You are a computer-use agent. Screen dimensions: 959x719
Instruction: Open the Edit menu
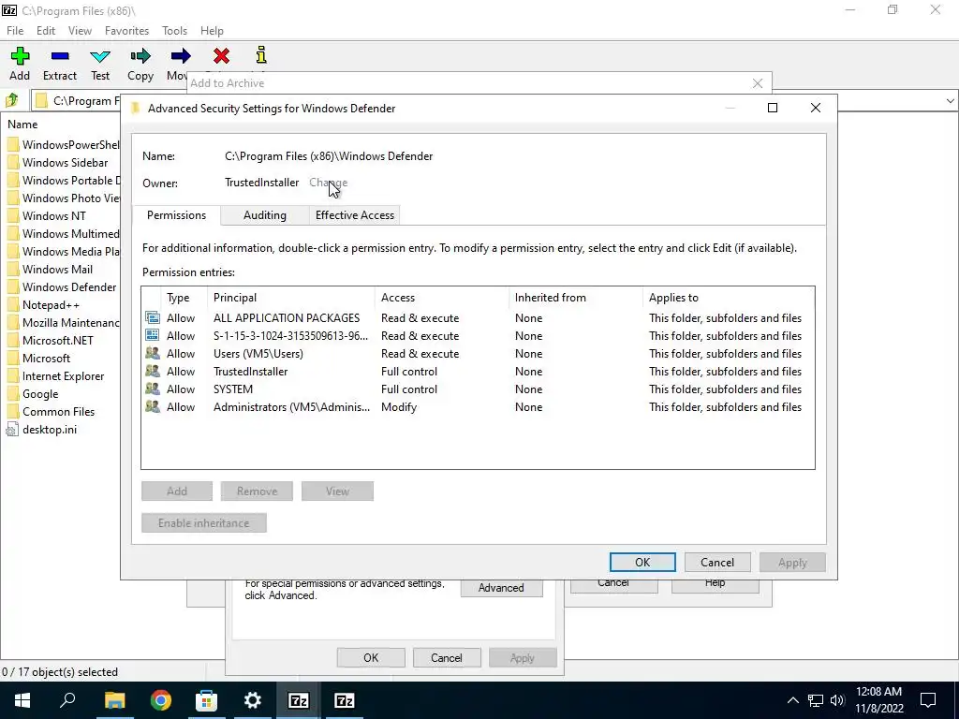click(x=46, y=31)
